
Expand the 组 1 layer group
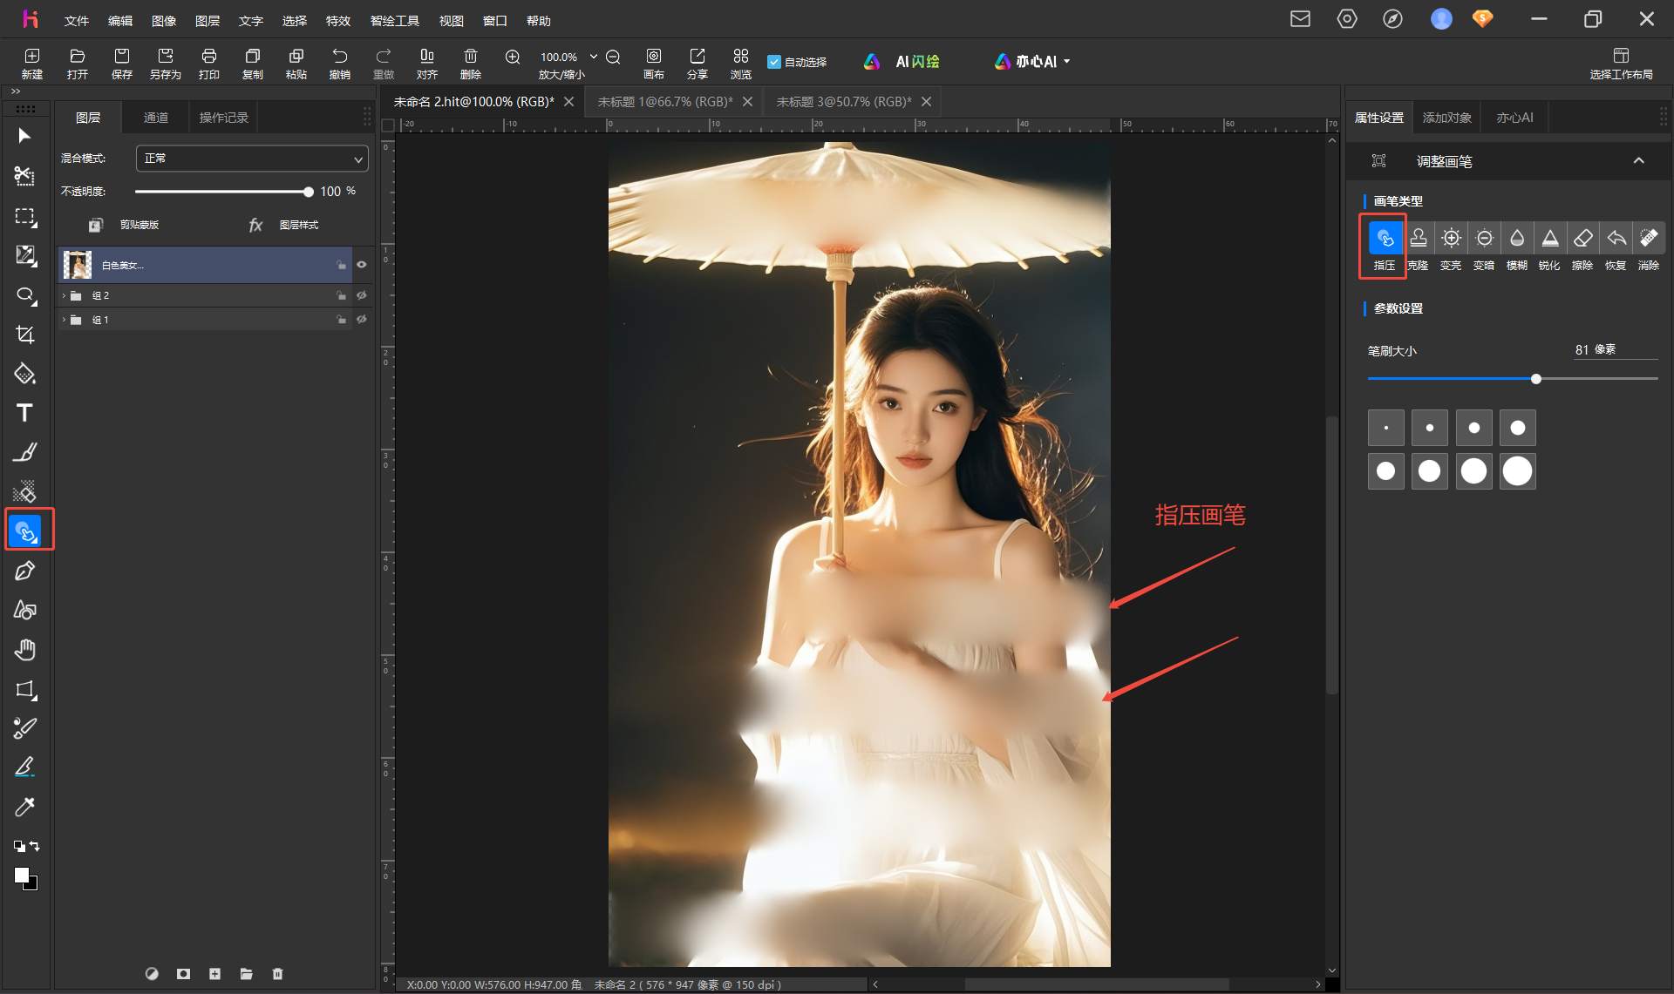click(64, 320)
